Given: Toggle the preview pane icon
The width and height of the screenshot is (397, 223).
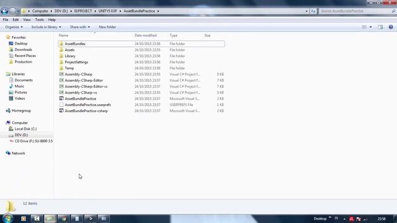Looking at the screenshot, I should click(380, 27).
